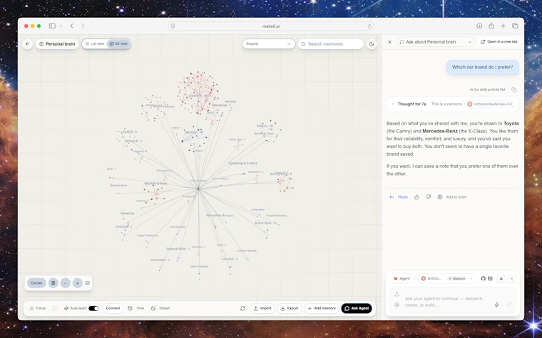Click Reply under the agent answer

point(399,197)
